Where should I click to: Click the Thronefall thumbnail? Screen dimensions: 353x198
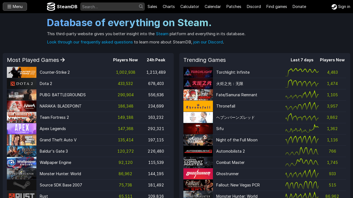coord(198,106)
